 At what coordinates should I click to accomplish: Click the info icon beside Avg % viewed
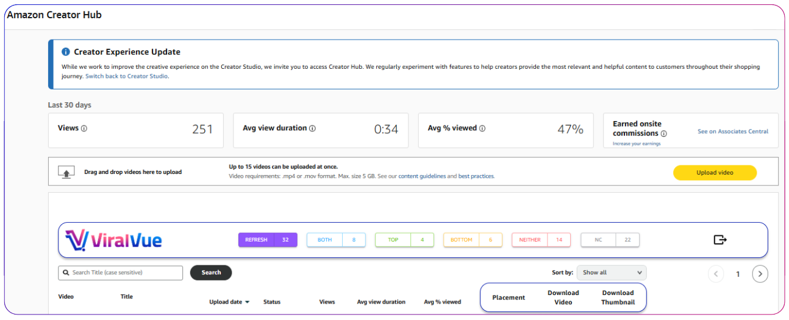coord(482,128)
